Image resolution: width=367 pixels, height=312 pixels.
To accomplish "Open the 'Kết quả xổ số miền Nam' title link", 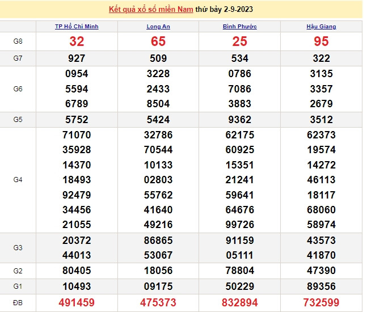I will (x=151, y=10).
